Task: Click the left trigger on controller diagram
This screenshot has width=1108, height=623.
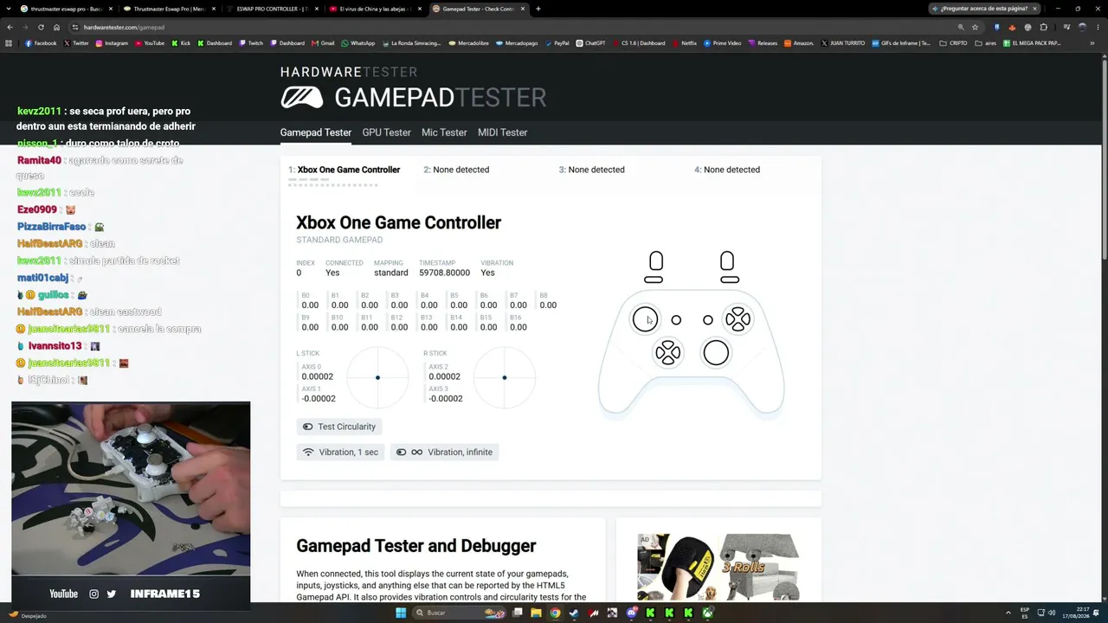Action: pyautogui.click(x=656, y=261)
